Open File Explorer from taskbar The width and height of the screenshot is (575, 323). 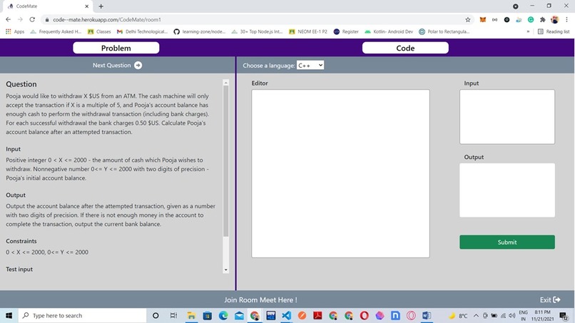[x=191, y=315]
